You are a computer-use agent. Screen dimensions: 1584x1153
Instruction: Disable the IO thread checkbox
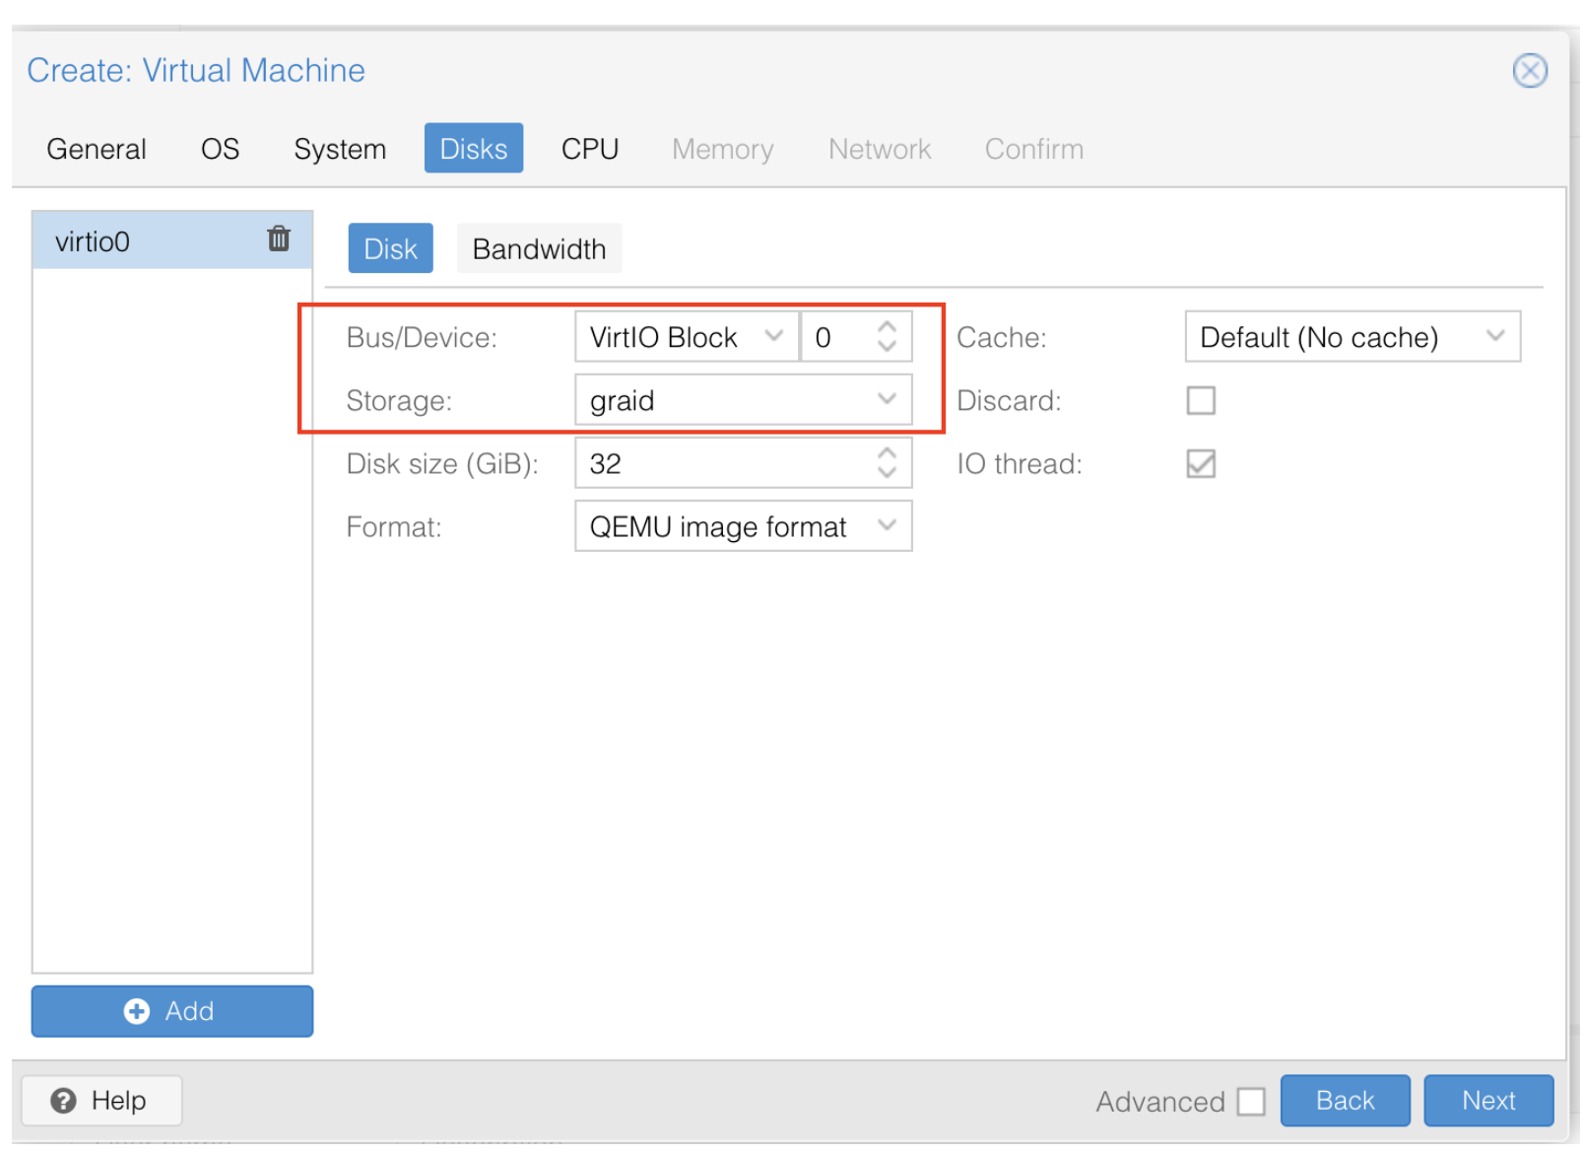tap(1200, 463)
